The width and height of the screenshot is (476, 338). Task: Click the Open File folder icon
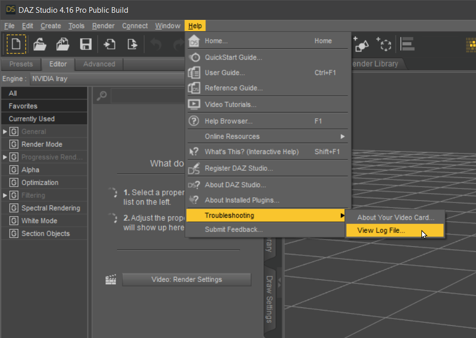point(39,44)
